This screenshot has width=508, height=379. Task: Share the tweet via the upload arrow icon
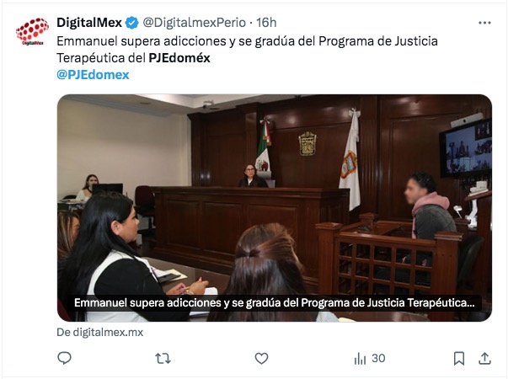(484, 358)
